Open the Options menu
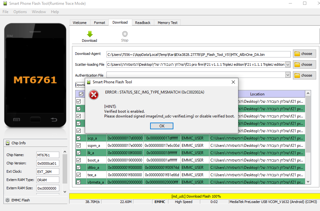This screenshot has width=320, height=211. coord(20,12)
